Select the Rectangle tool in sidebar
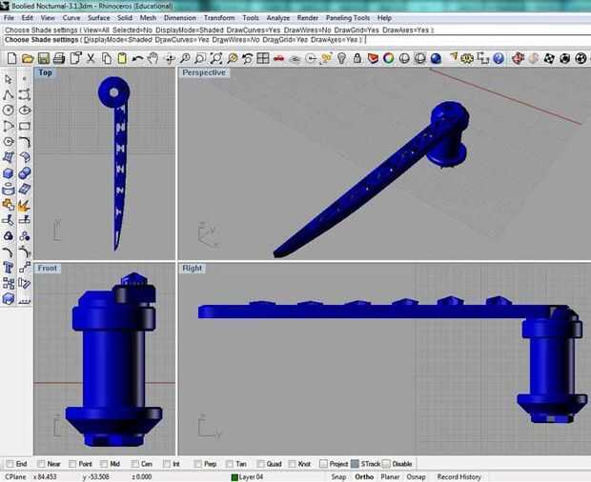591x482 pixels. [25, 126]
